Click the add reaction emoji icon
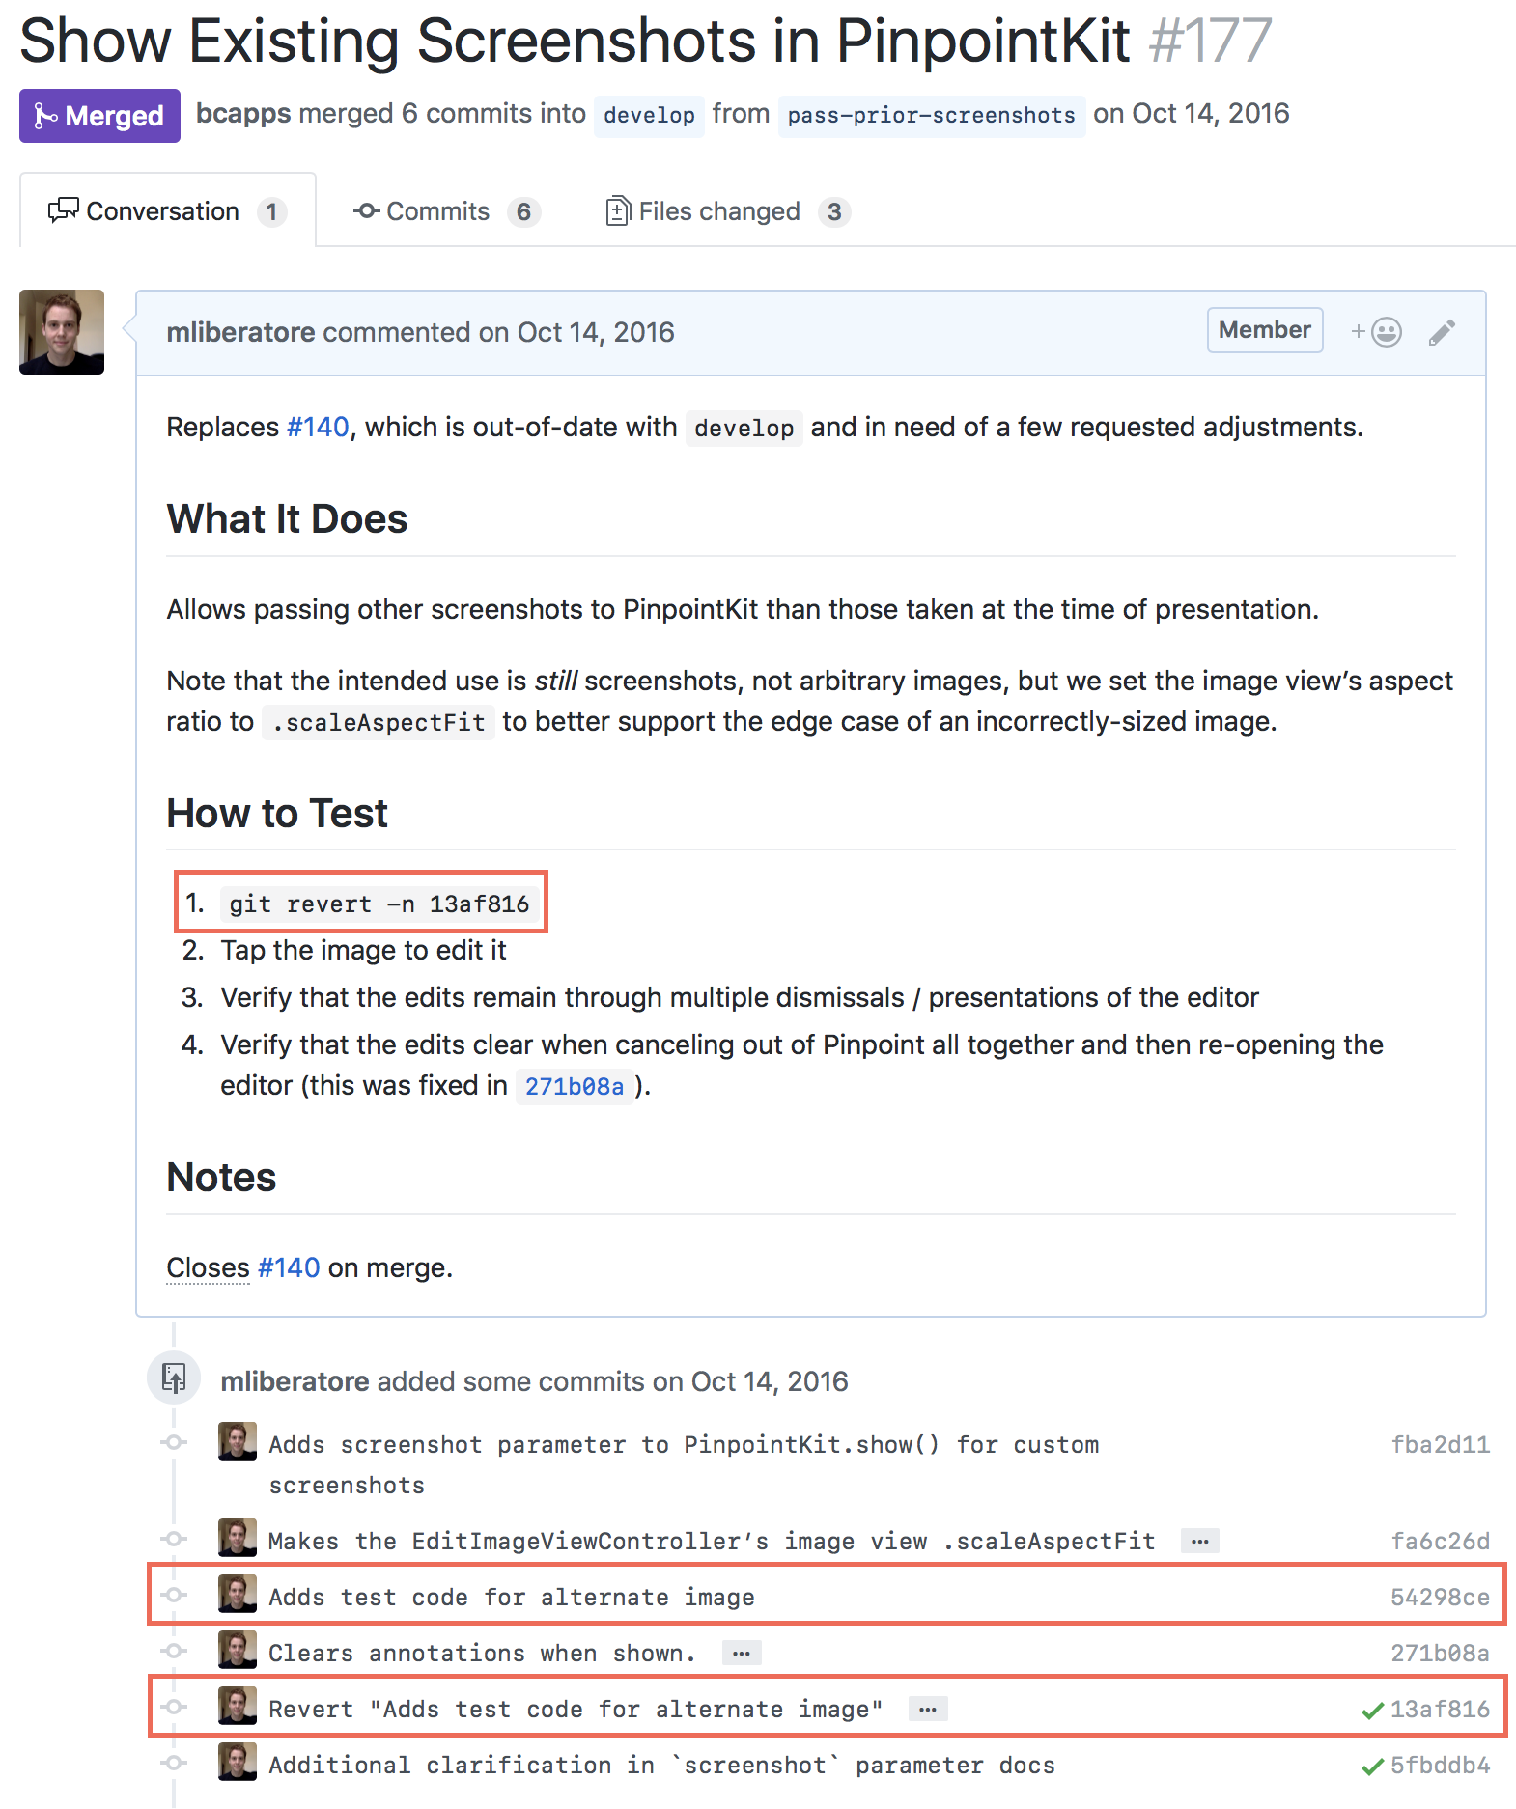The image size is (1516, 1809). 1376,332
